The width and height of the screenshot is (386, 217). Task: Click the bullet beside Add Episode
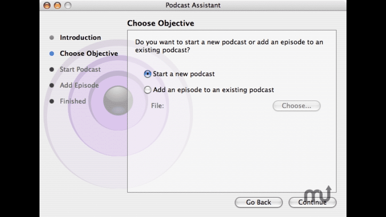pyautogui.click(x=52, y=85)
